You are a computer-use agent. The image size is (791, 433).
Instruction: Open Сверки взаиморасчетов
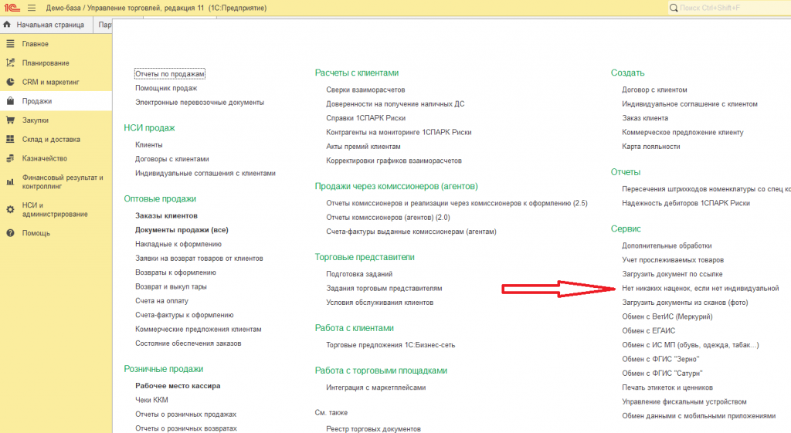click(x=365, y=90)
